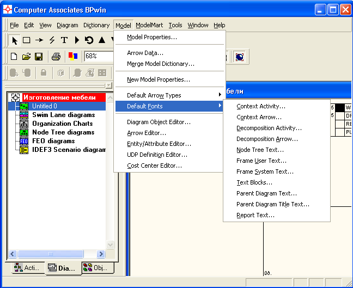353x288 pixels.
Task: Click the Go to Parent up-triangle icon
Action: 102,40
